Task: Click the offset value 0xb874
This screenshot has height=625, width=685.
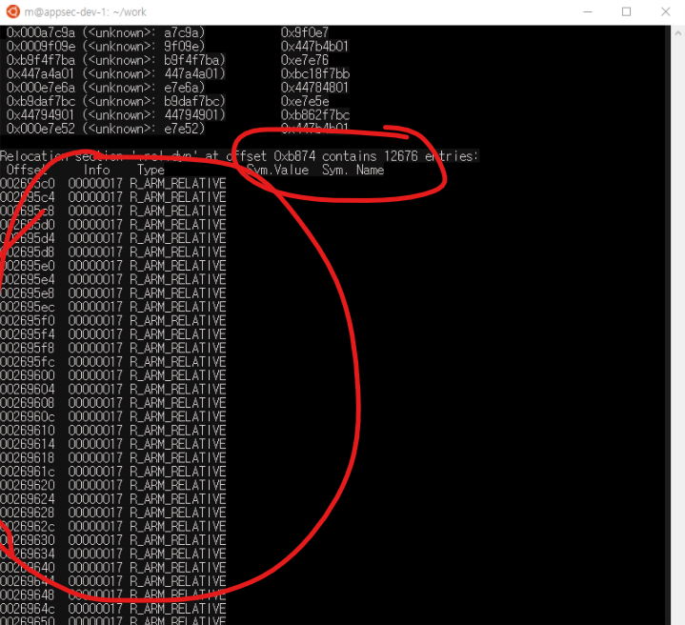Action: point(295,156)
